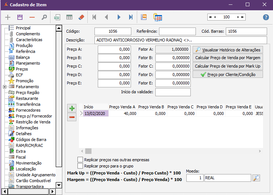This screenshot has width=273, height=195.
Task: Decrease the zoom value by one step
Action: coord(215,17)
